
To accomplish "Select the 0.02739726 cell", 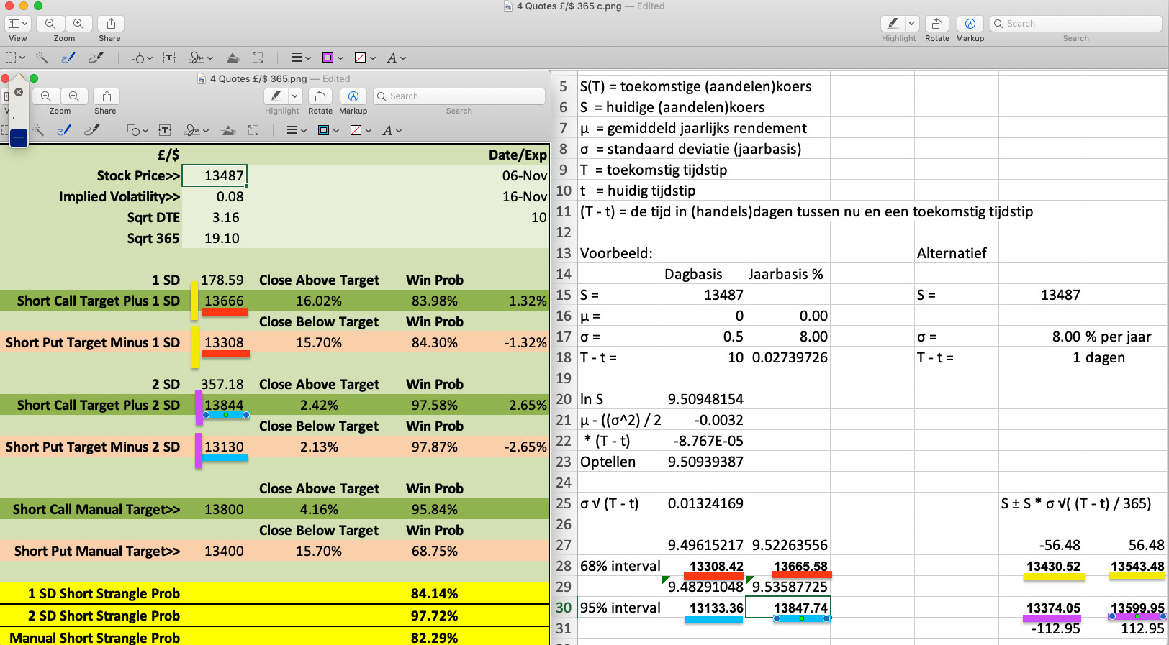I will tap(788, 357).
